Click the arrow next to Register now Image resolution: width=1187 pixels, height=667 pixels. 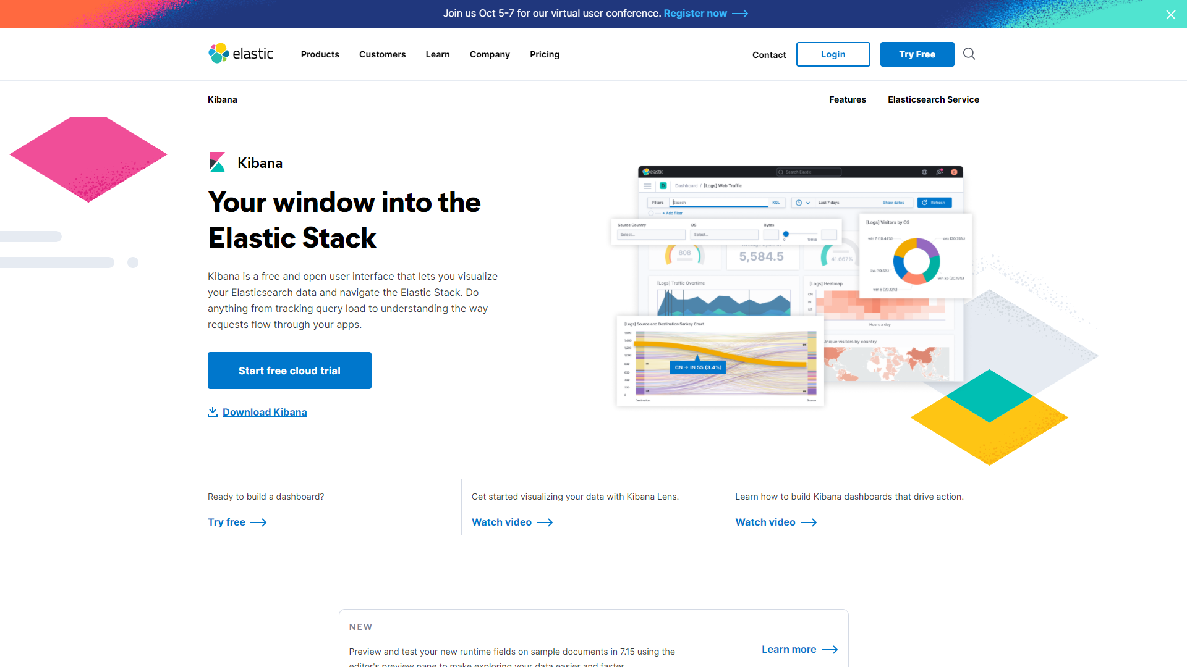click(x=740, y=14)
